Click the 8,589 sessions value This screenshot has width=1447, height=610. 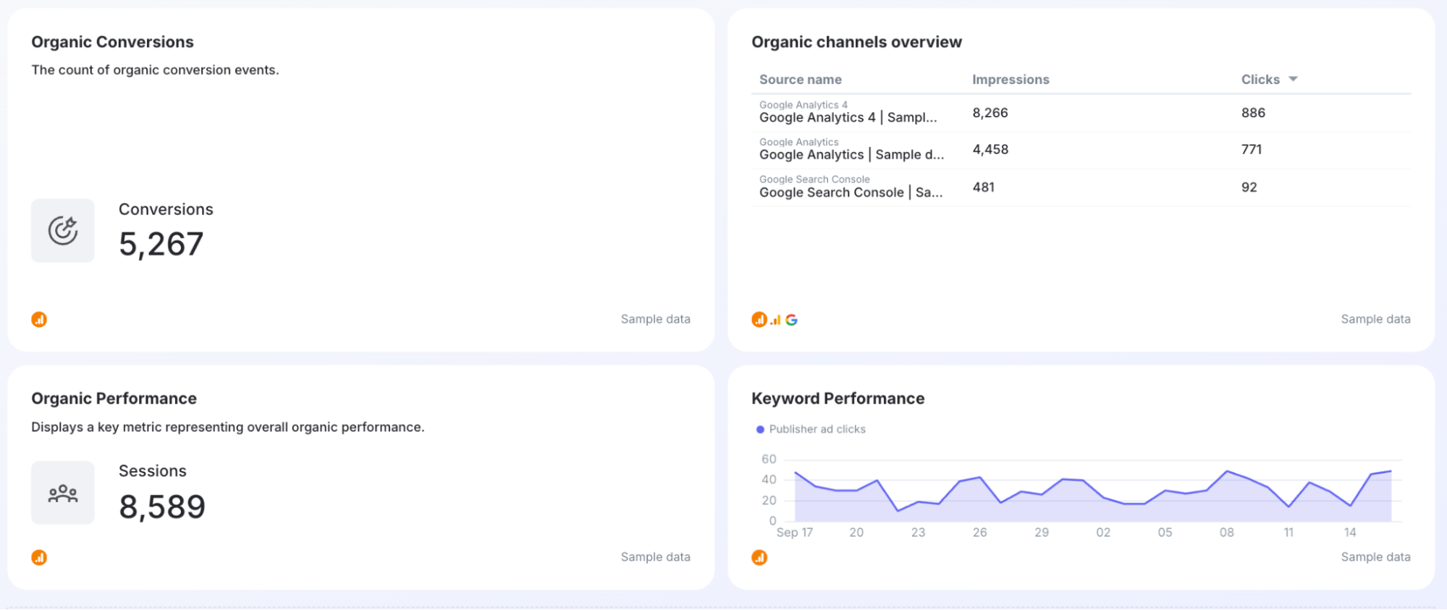coord(162,507)
